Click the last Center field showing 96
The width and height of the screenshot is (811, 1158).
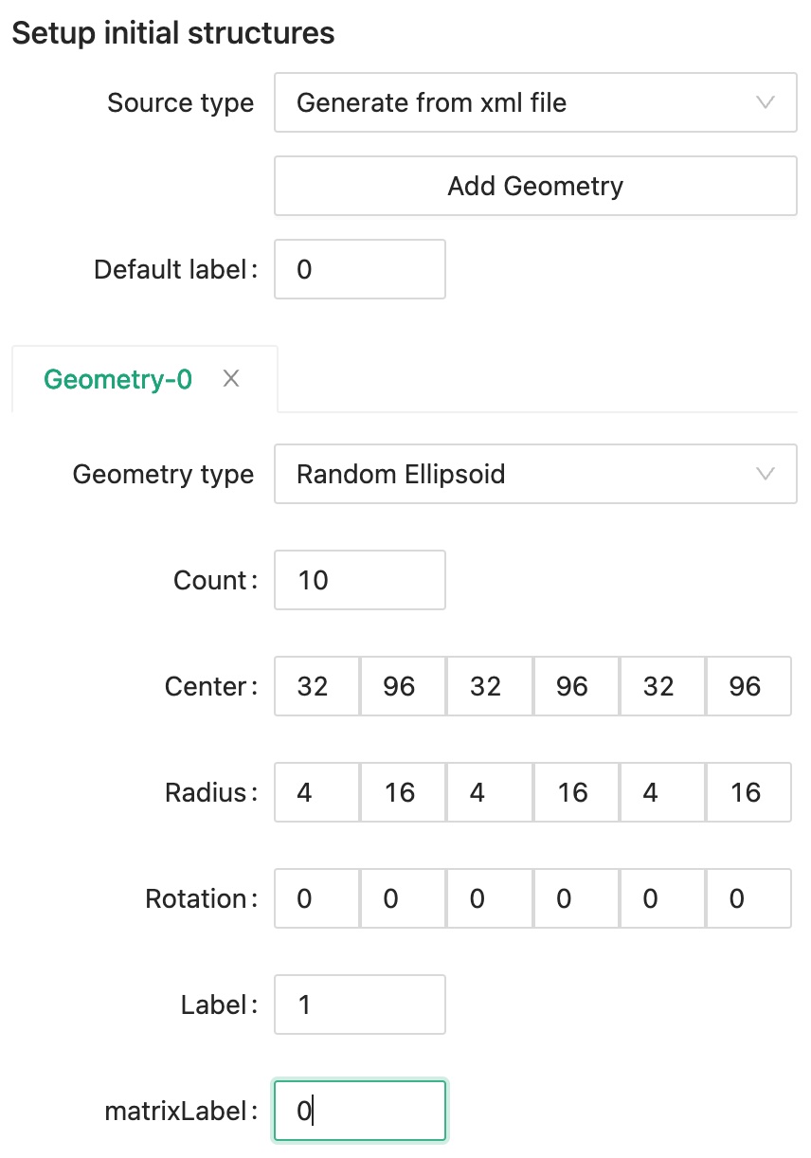[748, 686]
